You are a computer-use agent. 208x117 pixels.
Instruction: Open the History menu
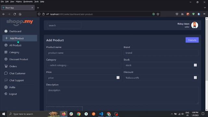coord(19,2)
